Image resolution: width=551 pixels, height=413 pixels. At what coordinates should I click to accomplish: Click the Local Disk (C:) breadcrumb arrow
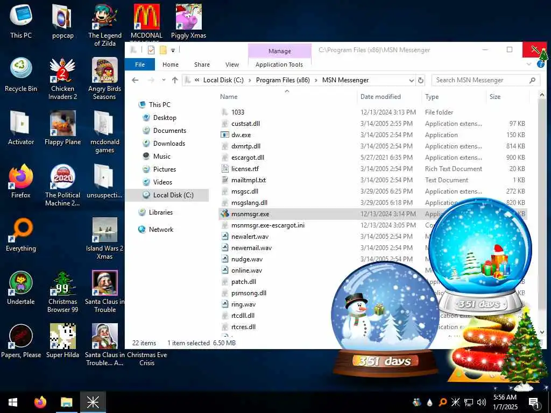coord(250,81)
